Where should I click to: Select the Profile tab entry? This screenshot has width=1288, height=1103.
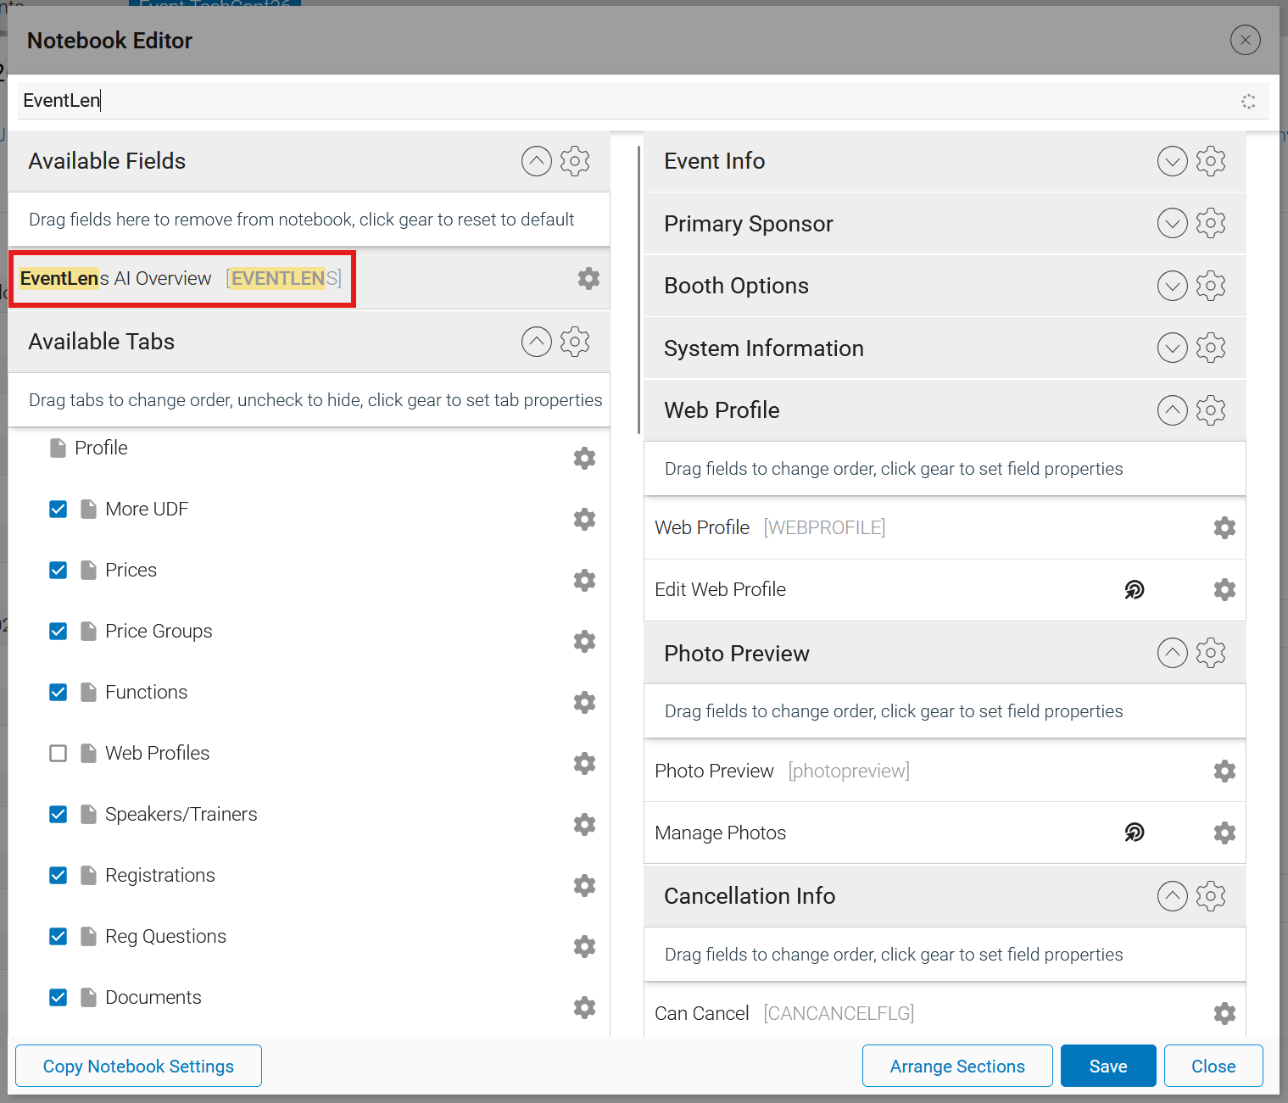coord(101,448)
